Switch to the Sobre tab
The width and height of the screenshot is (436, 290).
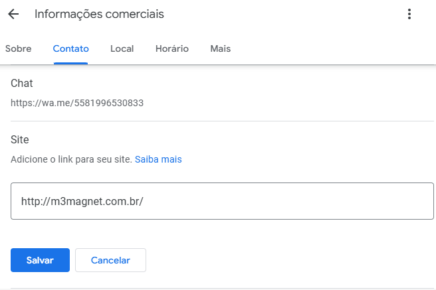(18, 48)
